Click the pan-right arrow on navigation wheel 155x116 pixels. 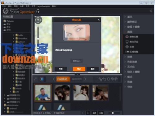41,20
